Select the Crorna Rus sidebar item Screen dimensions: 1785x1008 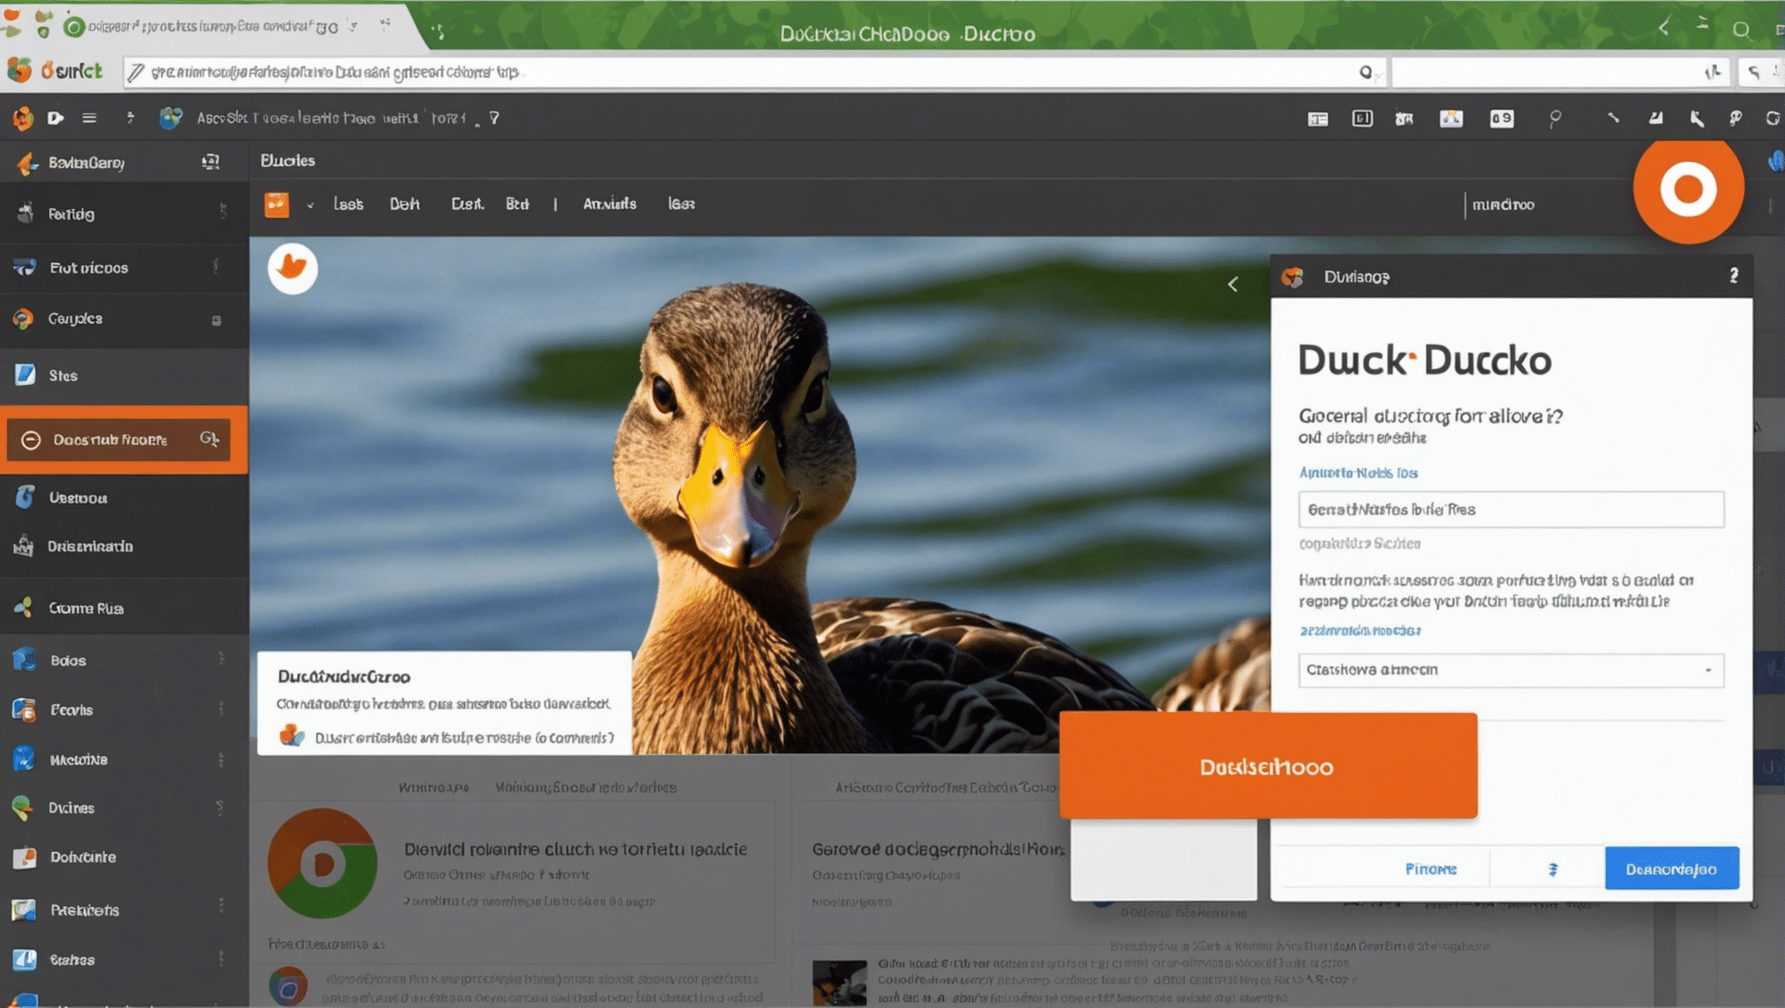pyautogui.click(x=123, y=607)
